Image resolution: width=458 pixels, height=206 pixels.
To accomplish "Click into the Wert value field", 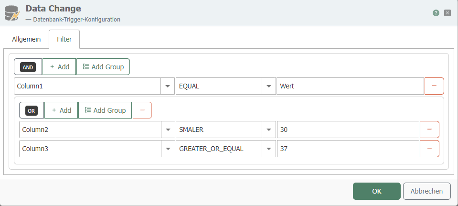I will 350,86.
